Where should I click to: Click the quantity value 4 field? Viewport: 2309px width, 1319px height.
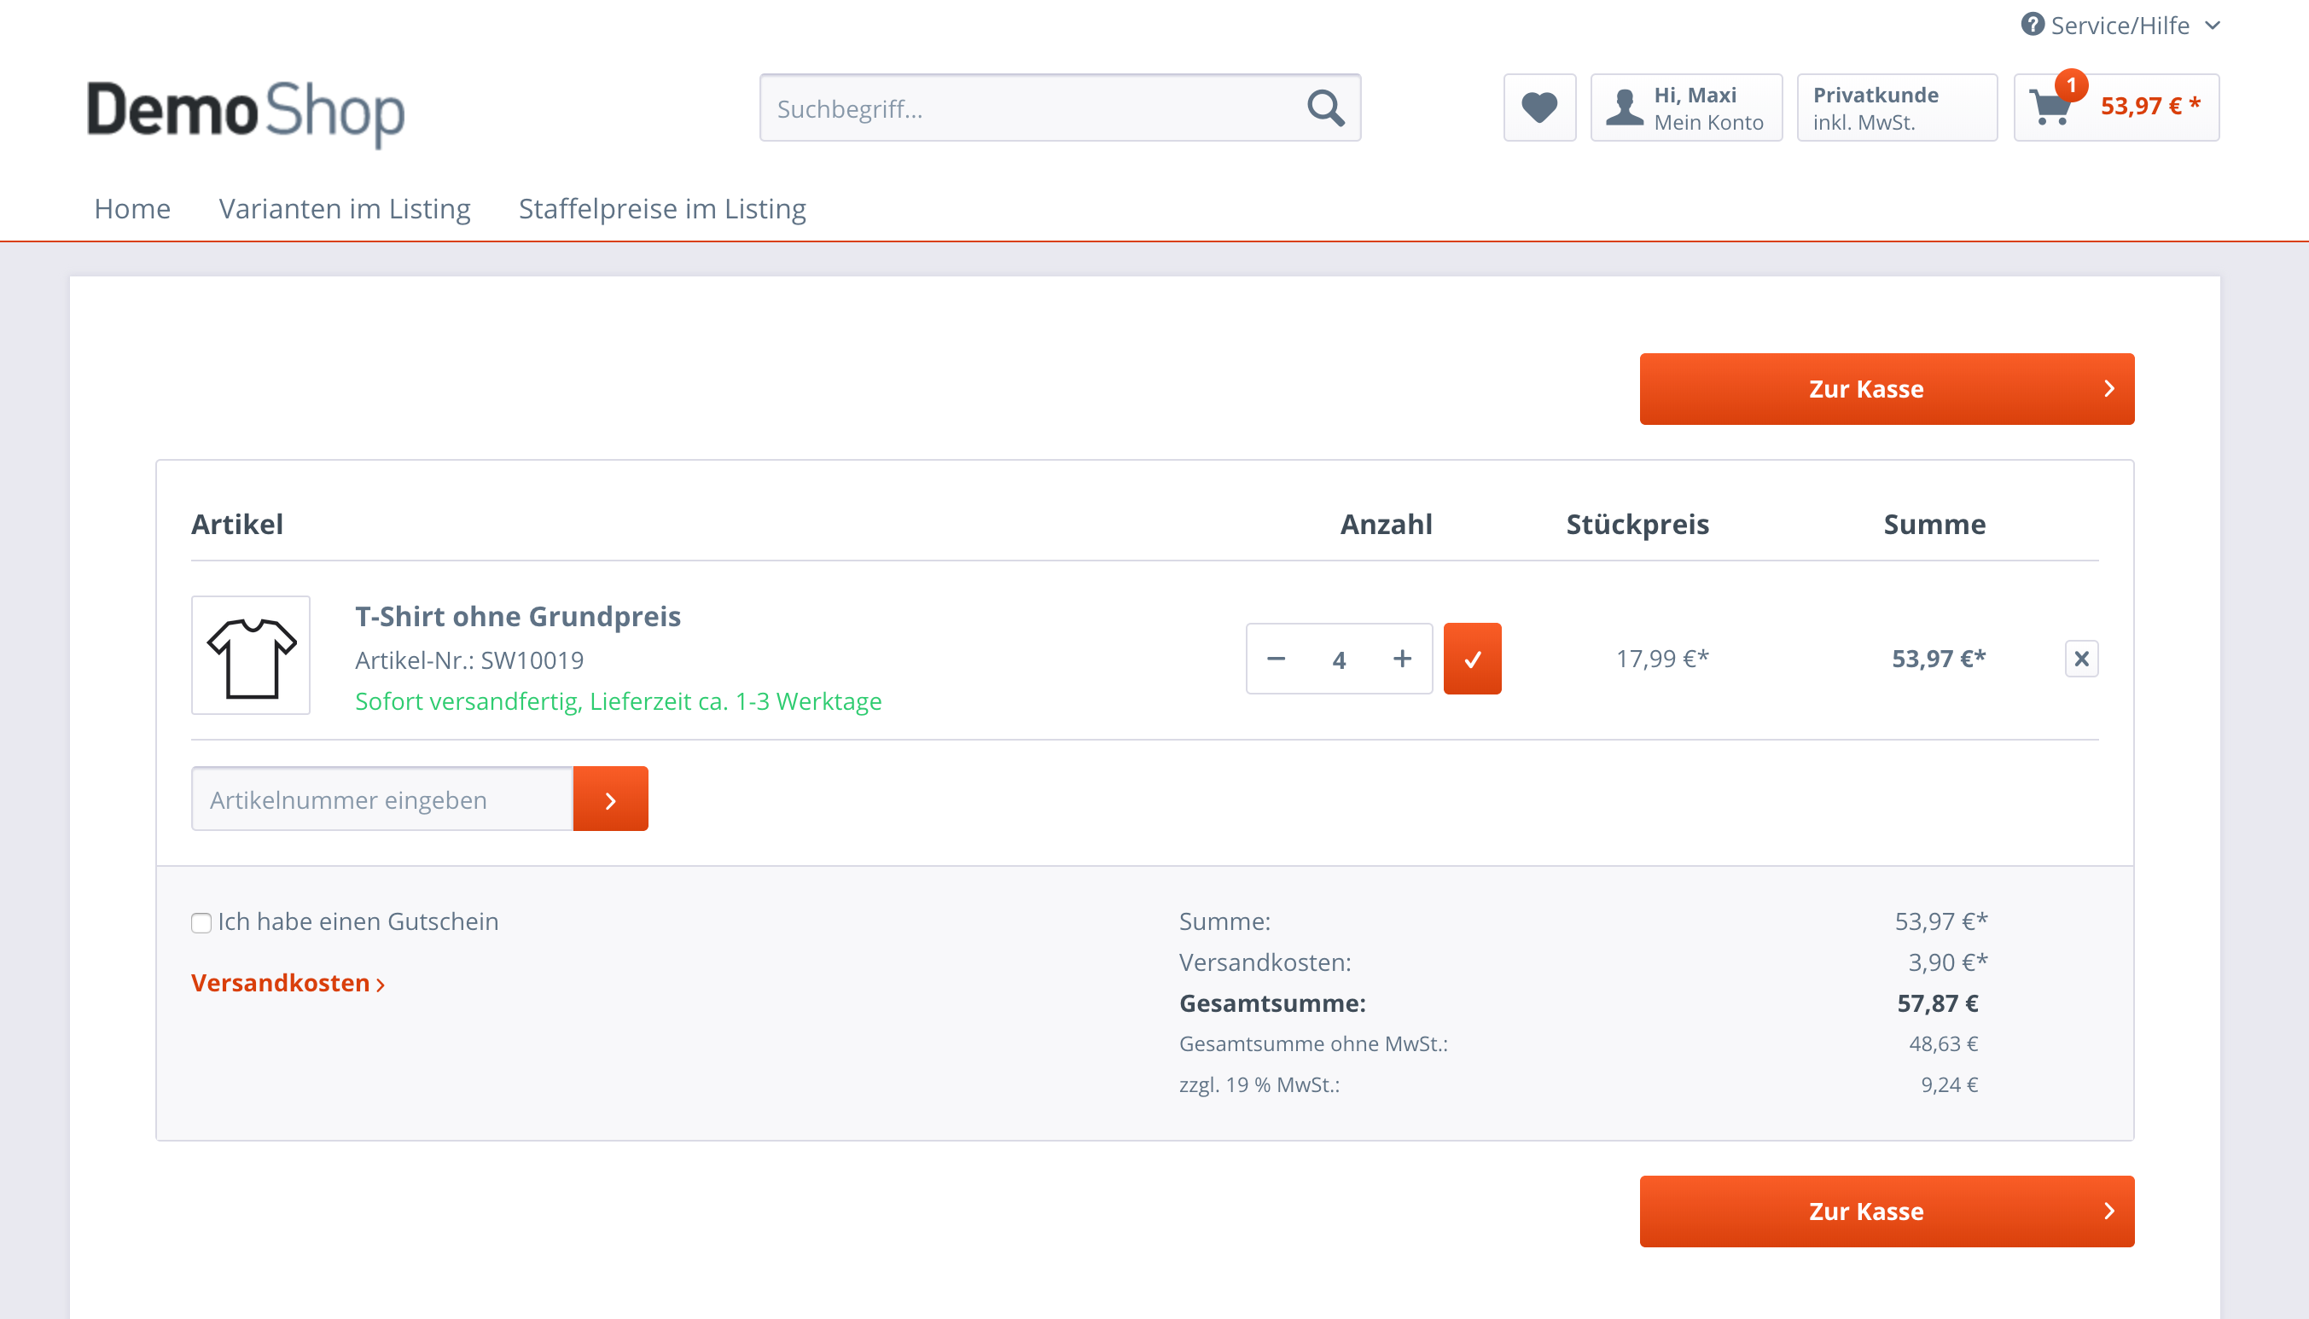click(x=1339, y=659)
